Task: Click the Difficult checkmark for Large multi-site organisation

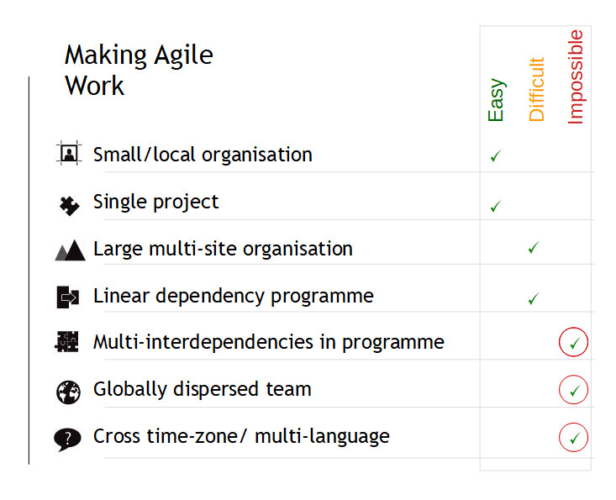Action: point(534,247)
